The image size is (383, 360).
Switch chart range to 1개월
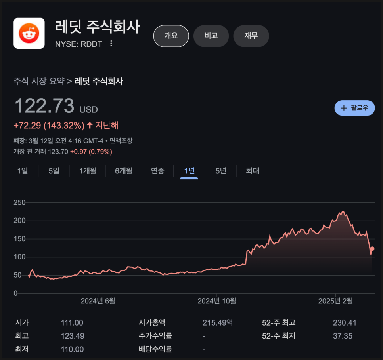[88, 171]
